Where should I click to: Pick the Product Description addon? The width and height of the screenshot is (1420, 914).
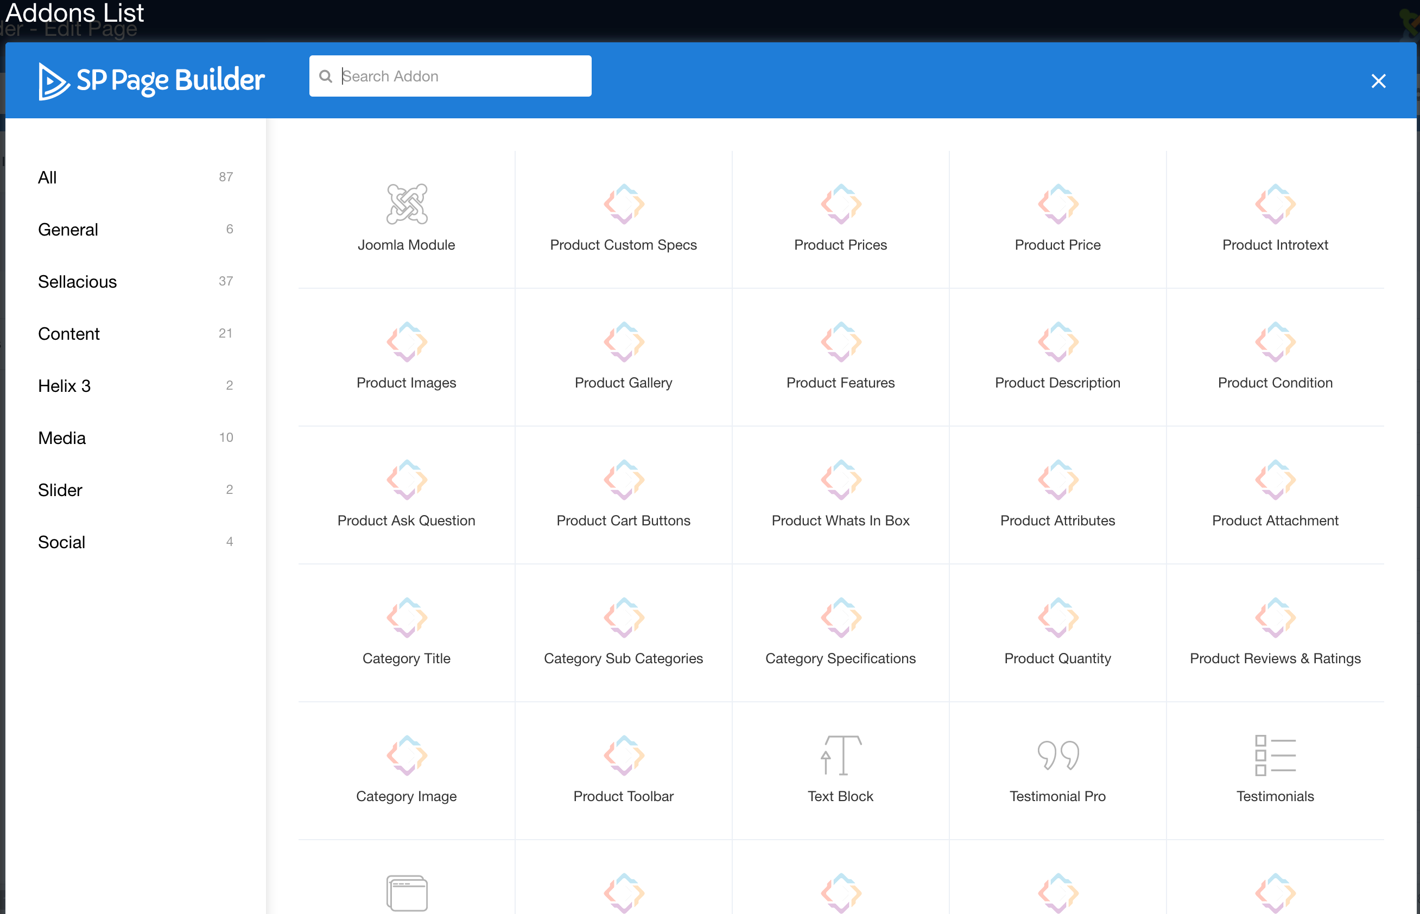click(x=1057, y=357)
